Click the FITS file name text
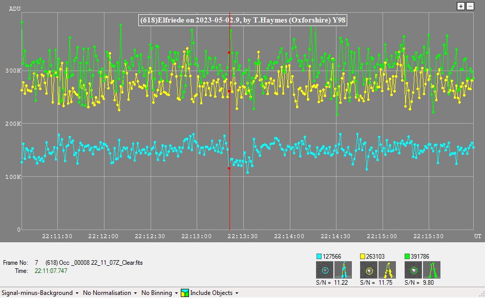This screenshot has height=298, width=485. pos(94,263)
